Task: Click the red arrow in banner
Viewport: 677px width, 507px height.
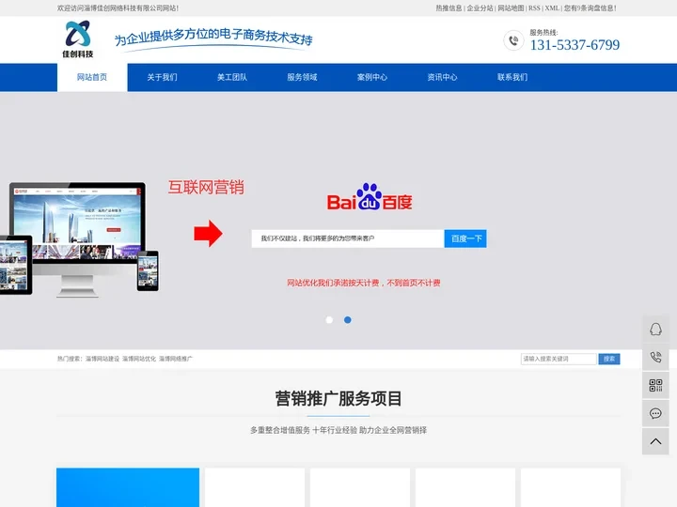Action: click(x=208, y=233)
